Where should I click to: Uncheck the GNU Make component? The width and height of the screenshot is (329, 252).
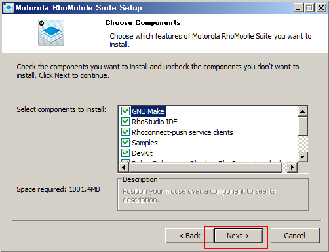click(x=125, y=111)
